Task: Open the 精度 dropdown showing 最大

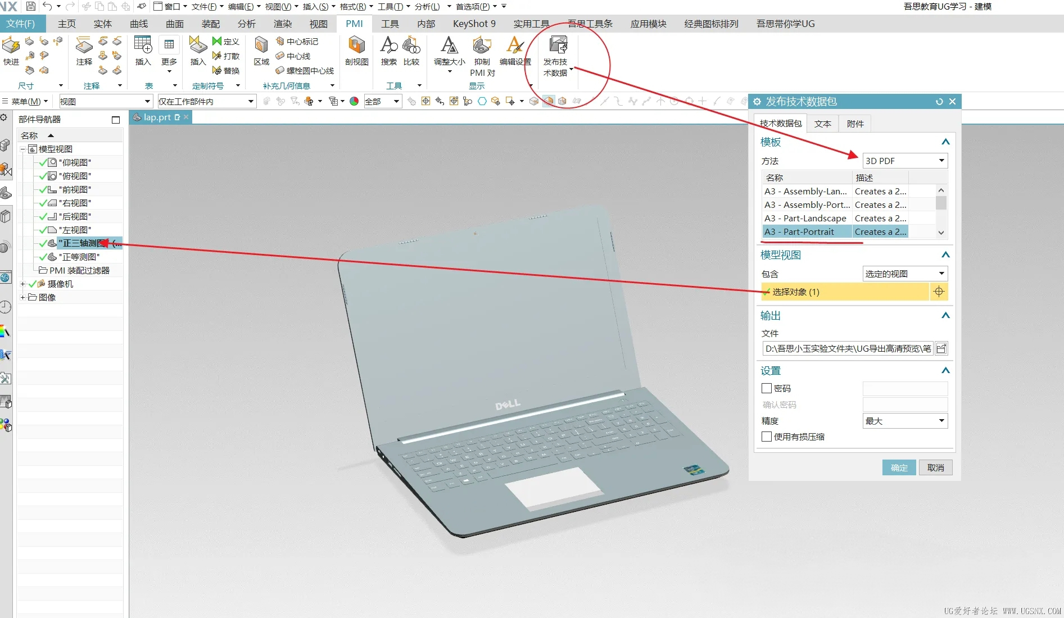Action: 905,421
